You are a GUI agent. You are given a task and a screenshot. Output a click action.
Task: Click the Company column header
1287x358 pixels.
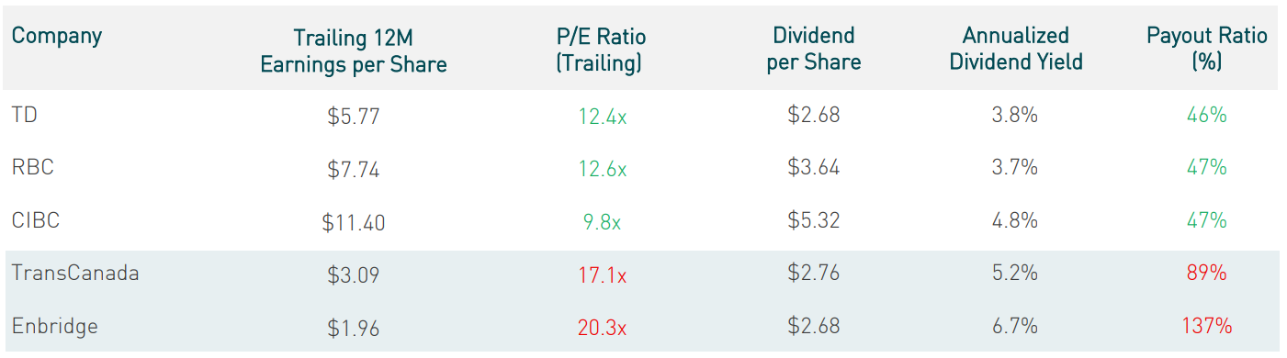56,38
